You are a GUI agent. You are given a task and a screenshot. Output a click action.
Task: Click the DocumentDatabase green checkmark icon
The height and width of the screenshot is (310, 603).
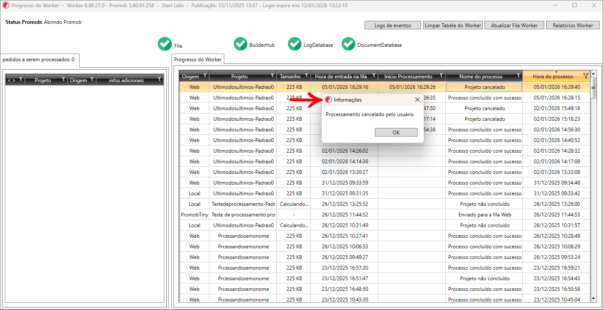348,44
